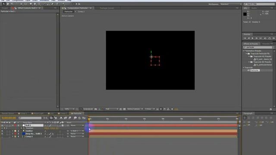Click the Particular breadcrumb button in the viewer
Image resolution: width=276 pixels, height=155 pixels.
coord(69,12)
